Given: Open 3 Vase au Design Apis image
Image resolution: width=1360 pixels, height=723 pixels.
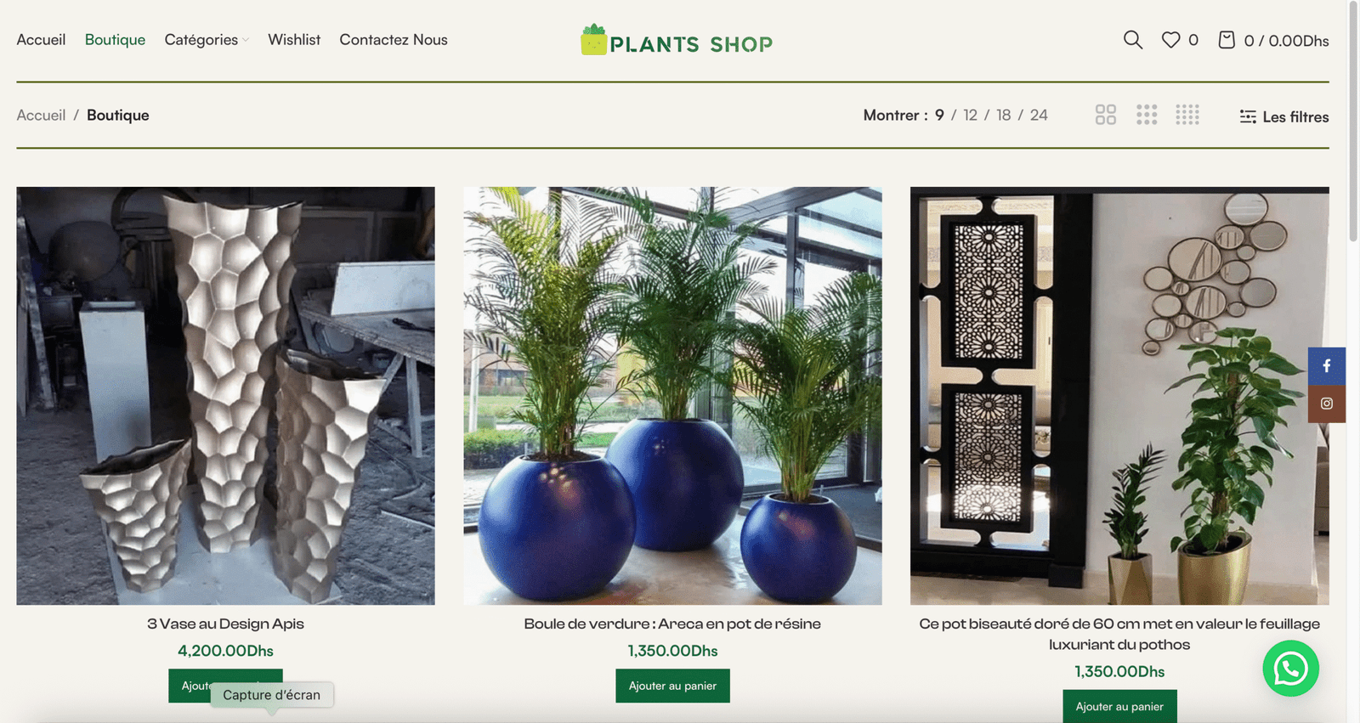Looking at the screenshot, I should [x=225, y=396].
